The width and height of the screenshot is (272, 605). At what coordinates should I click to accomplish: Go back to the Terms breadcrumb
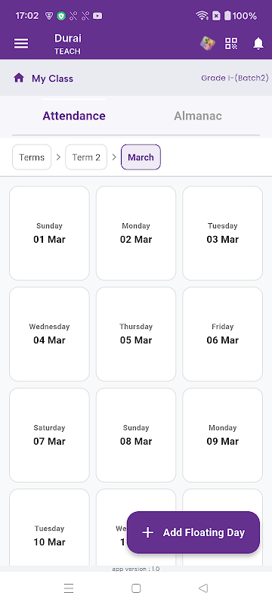(32, 157)
